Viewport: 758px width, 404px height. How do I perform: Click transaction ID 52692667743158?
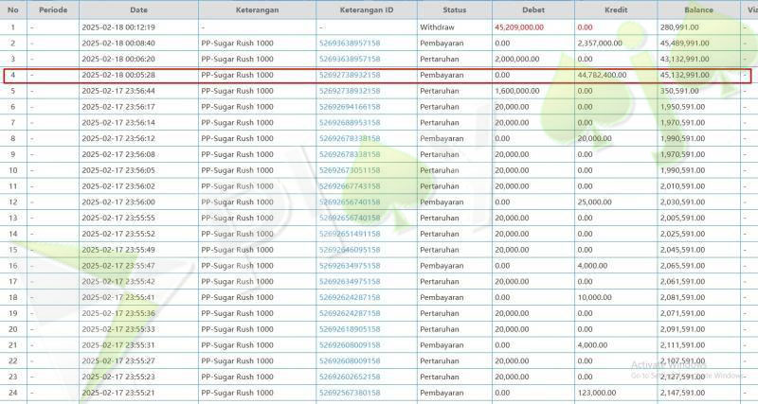pos(350,186)
